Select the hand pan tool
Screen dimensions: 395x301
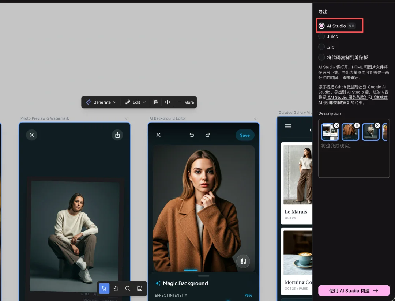(x=116, y=289)
